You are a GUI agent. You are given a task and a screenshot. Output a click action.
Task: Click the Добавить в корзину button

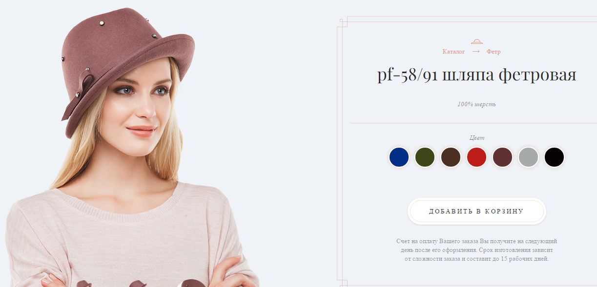[476, 211]
